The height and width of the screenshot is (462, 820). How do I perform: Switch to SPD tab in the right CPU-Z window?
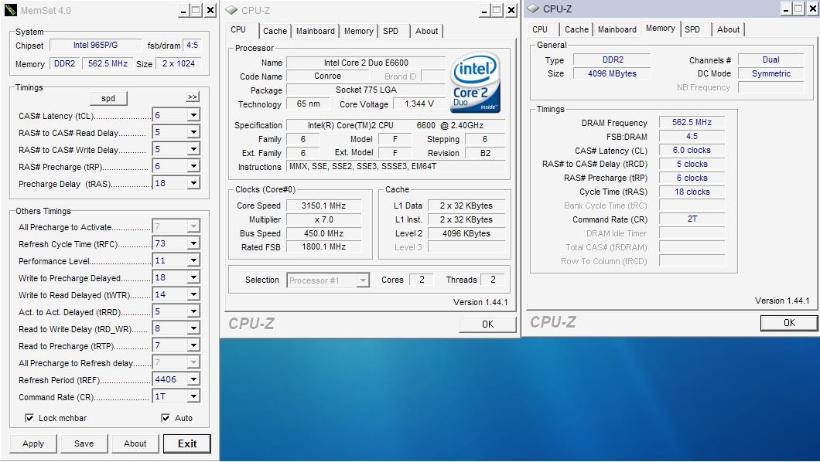click(x=692, y=30)
